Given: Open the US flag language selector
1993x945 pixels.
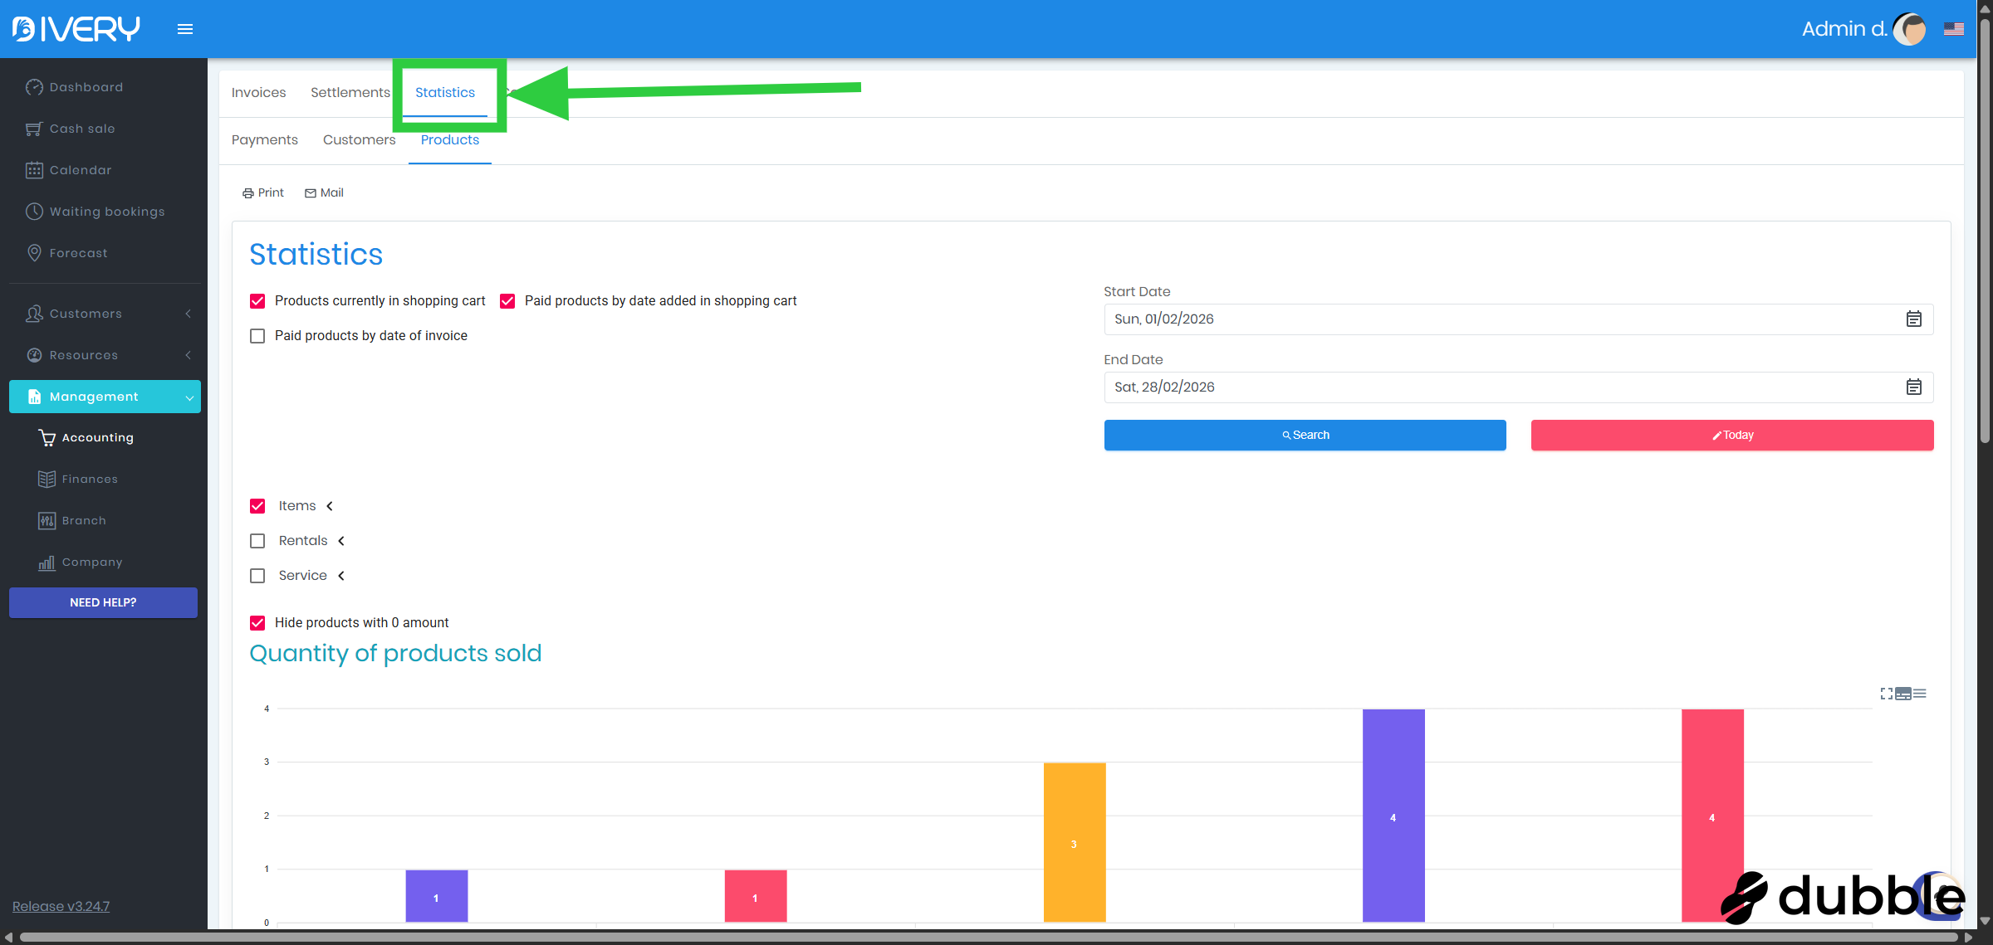Looking at the screenshot, I should pos(1953,29).
